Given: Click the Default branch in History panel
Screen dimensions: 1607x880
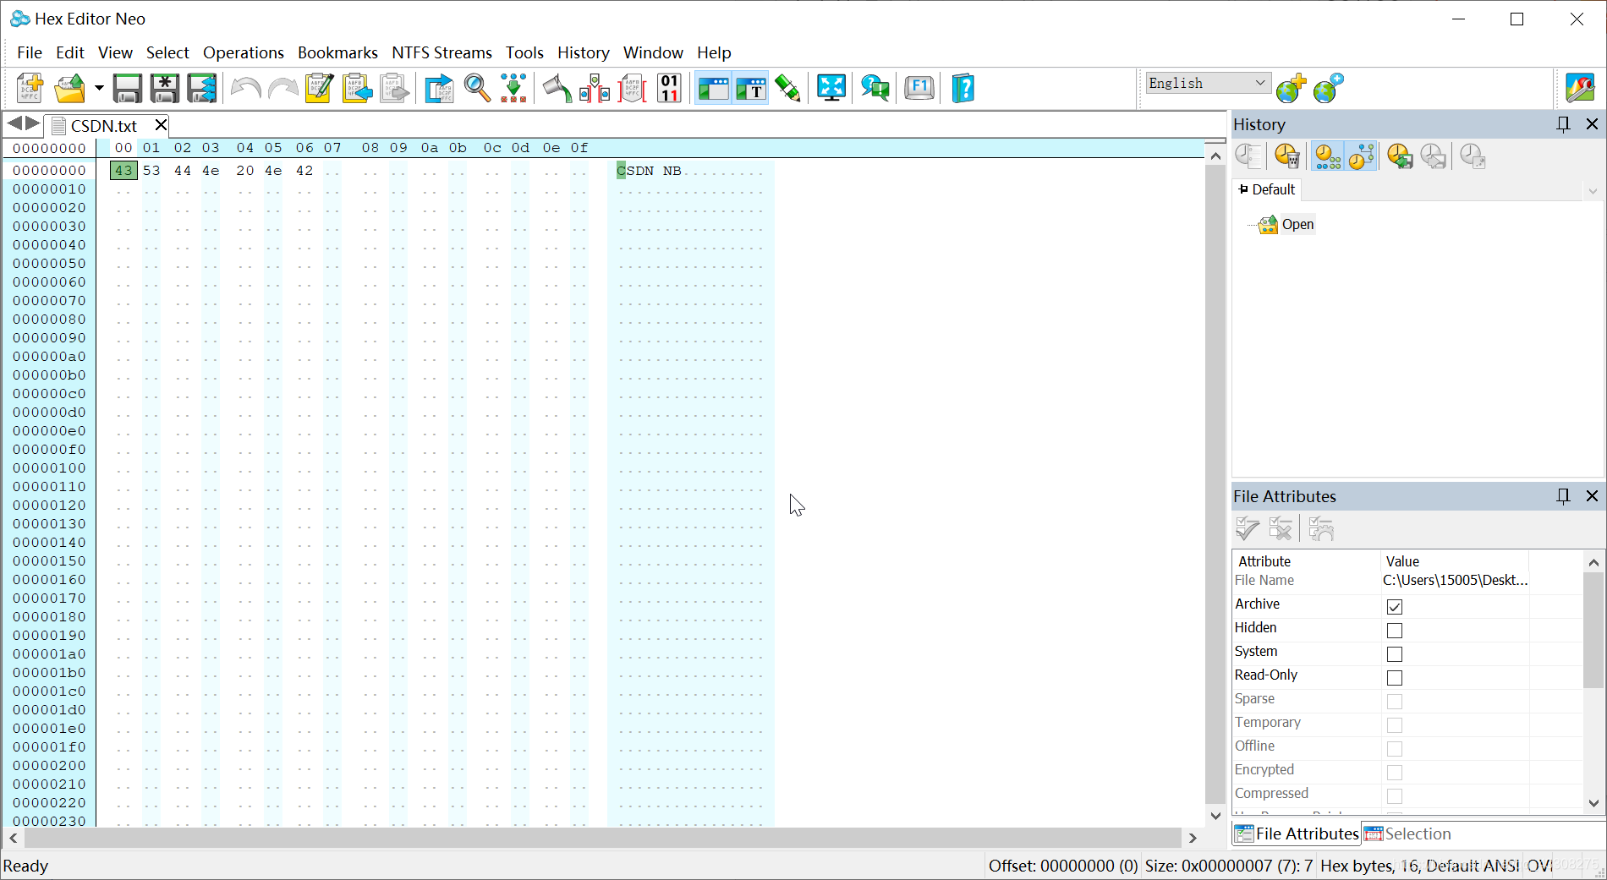Looking at the screenshot, I should 1266,189.
